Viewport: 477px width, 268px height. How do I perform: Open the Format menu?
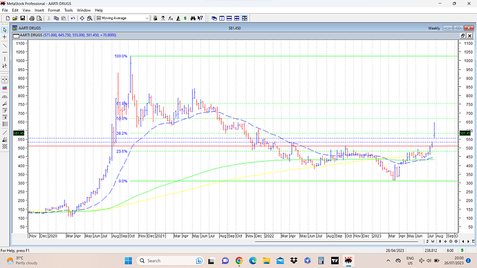[x=54, y=10]
